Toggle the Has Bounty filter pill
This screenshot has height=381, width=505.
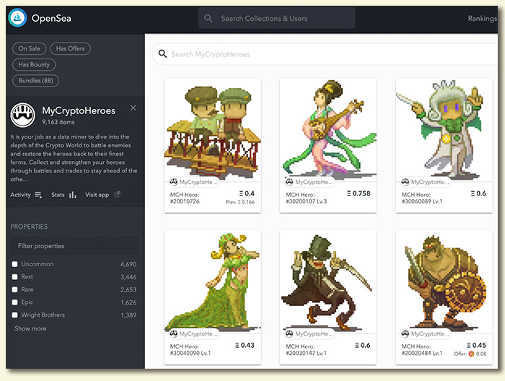(x=34, y=65)
